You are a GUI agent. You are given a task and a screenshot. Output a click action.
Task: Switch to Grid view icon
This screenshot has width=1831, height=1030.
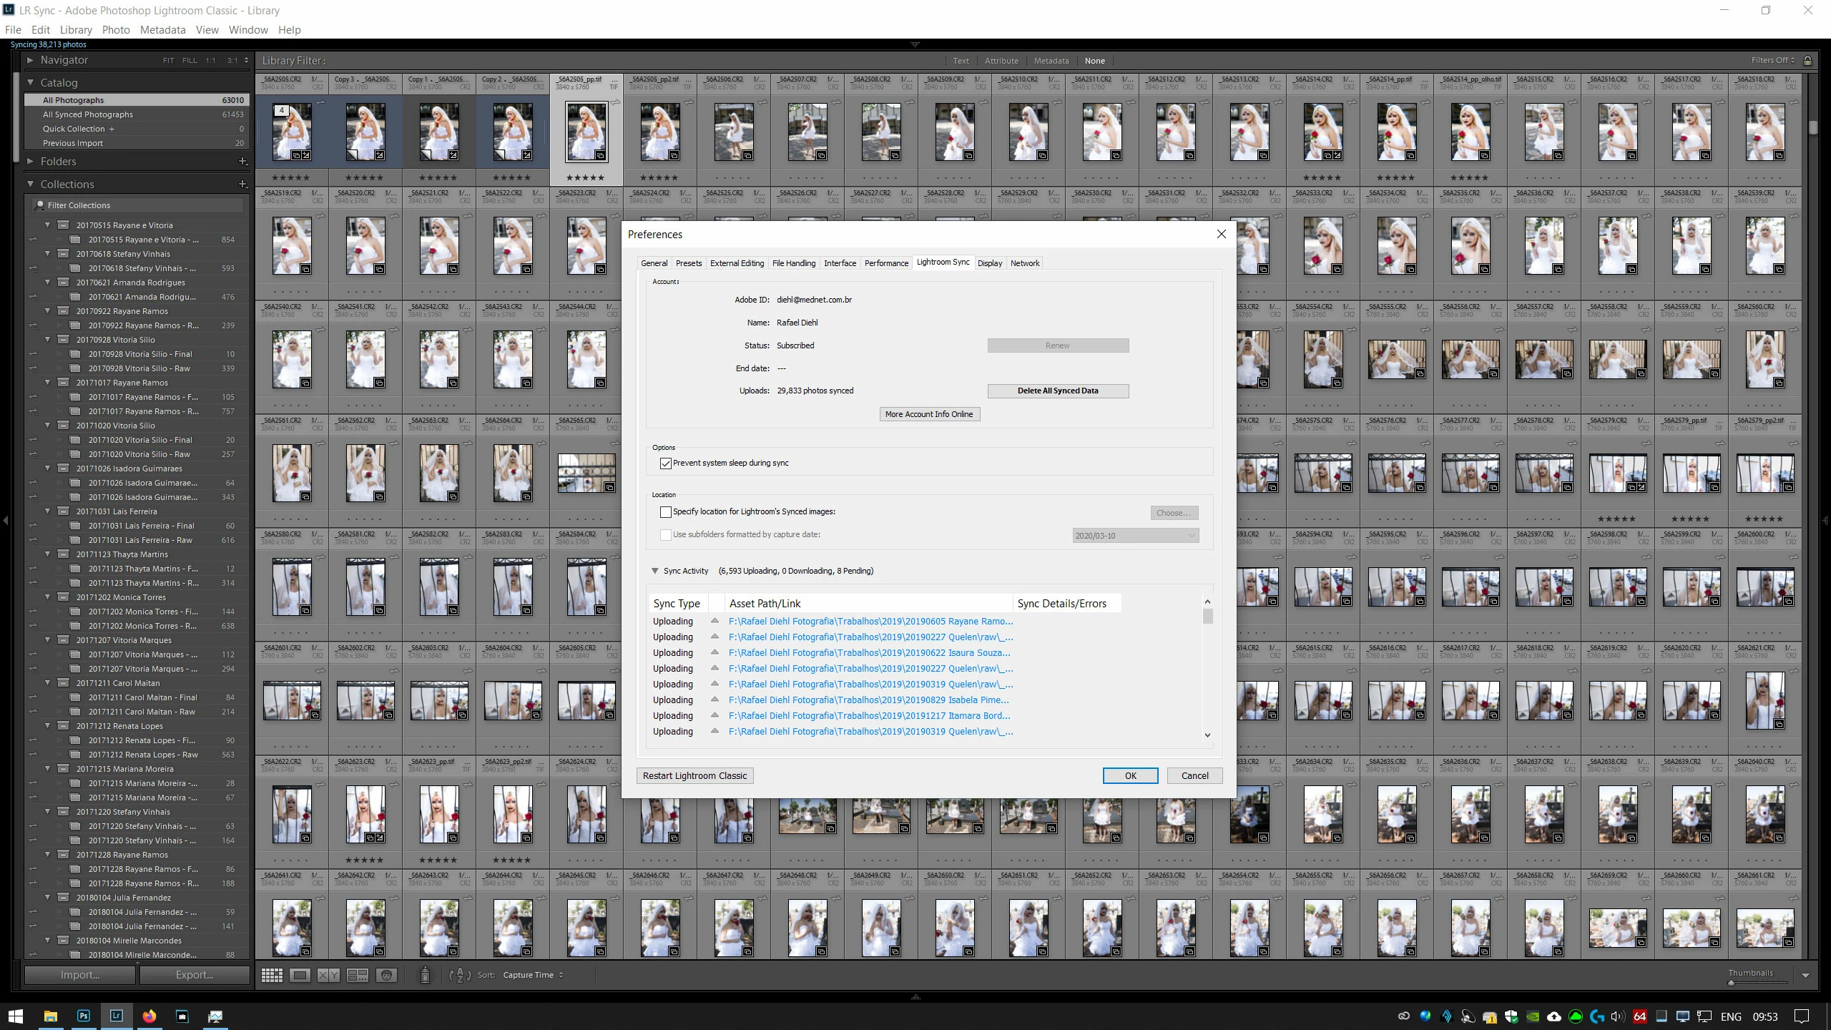coord(272,976)
